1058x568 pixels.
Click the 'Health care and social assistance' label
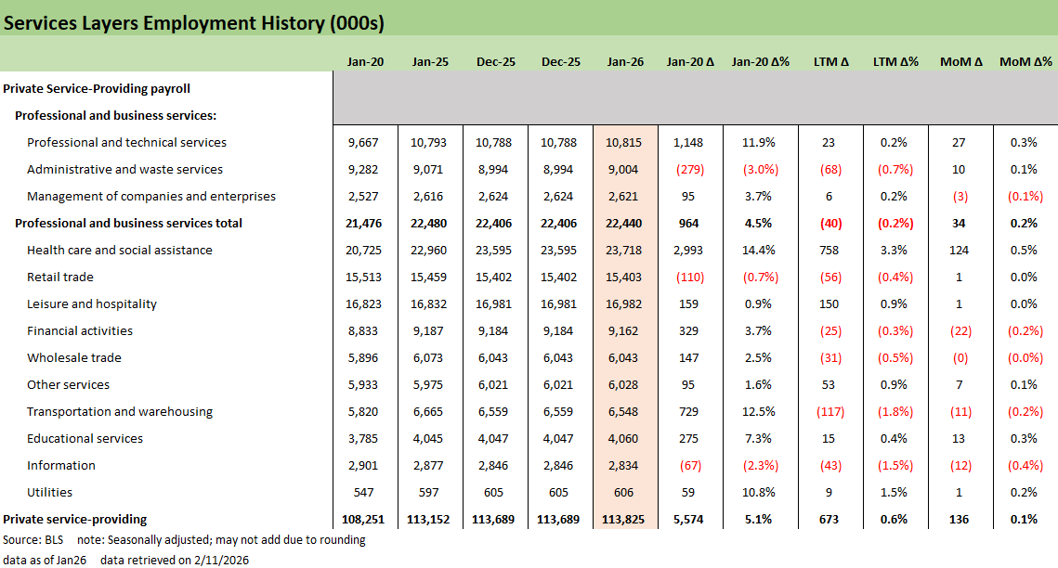click(120, 250)
